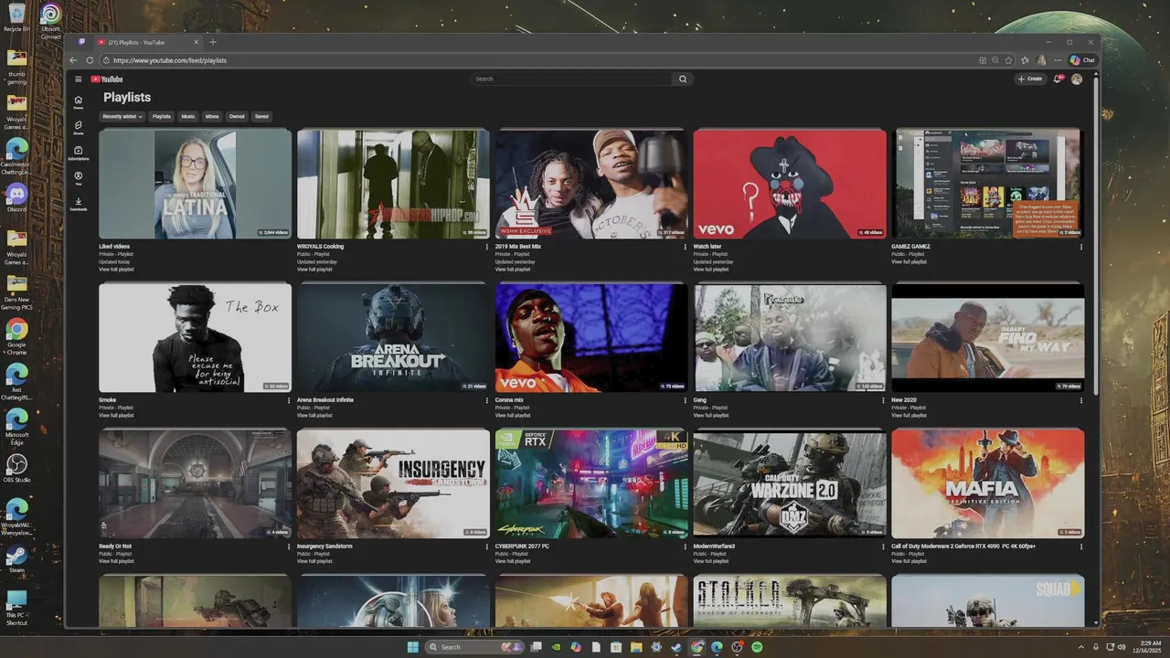Open the Liked videos playlist thumbnail
Screen dimensions: 1170x658
(x=195, y=184)
